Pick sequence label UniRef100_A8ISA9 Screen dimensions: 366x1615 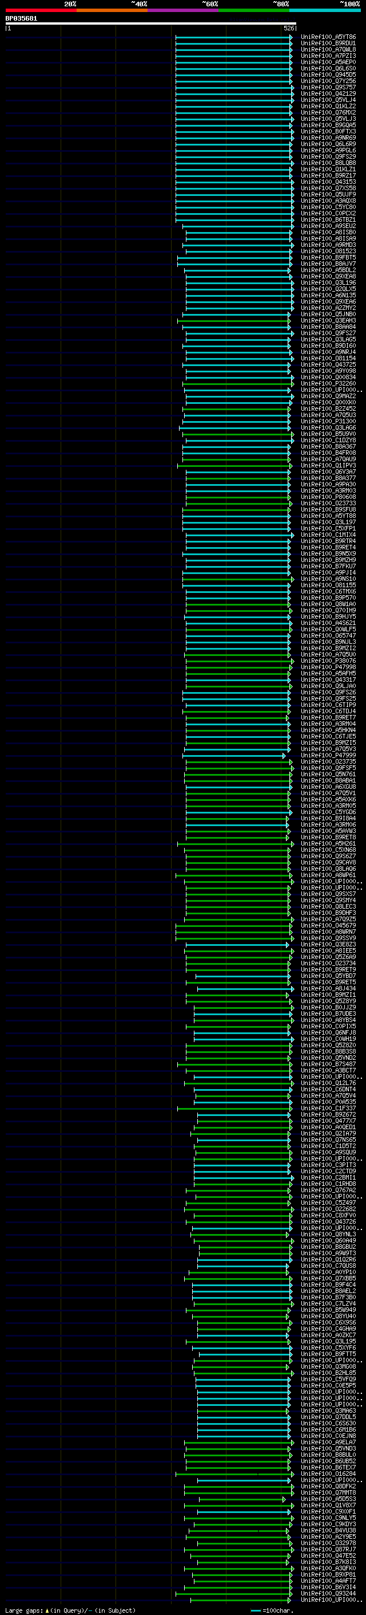point(328,238)
